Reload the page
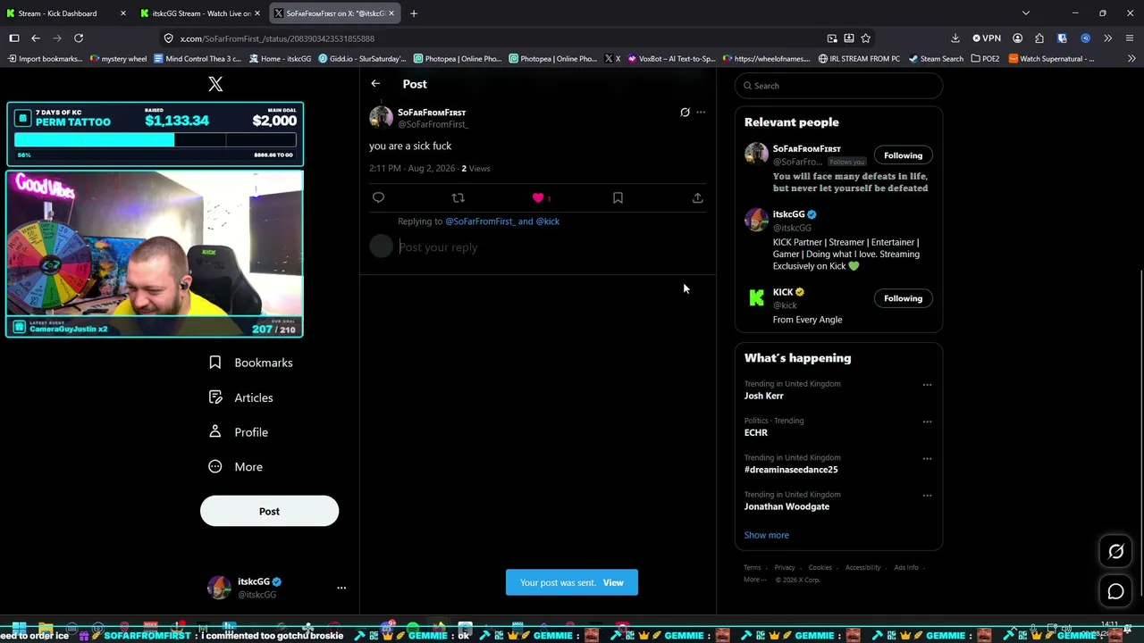The width and height of the screenshot is (1144, 643). tap(79, 38)
